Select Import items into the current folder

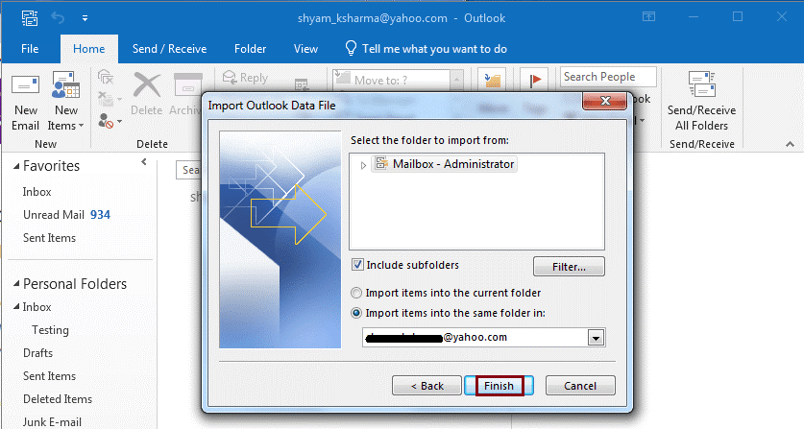[355, 293]
